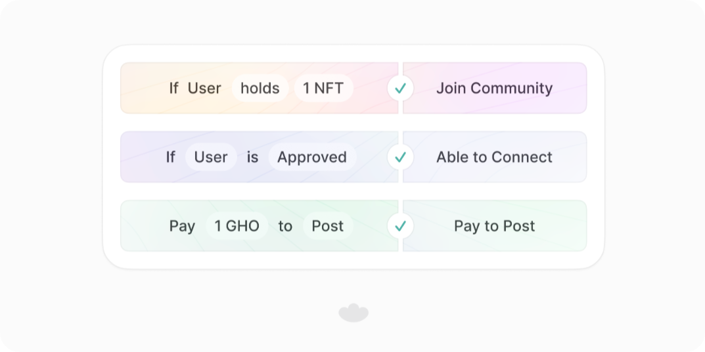Viewport: 705px width, 352px height.
Task: Open the "1 GHO" amount pill
Action: coord(237,226)
